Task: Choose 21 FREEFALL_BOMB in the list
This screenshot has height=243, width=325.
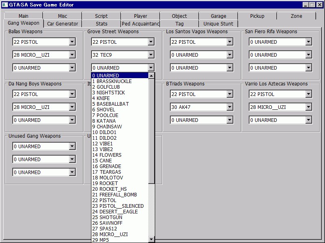Action: tap(120, 195)
